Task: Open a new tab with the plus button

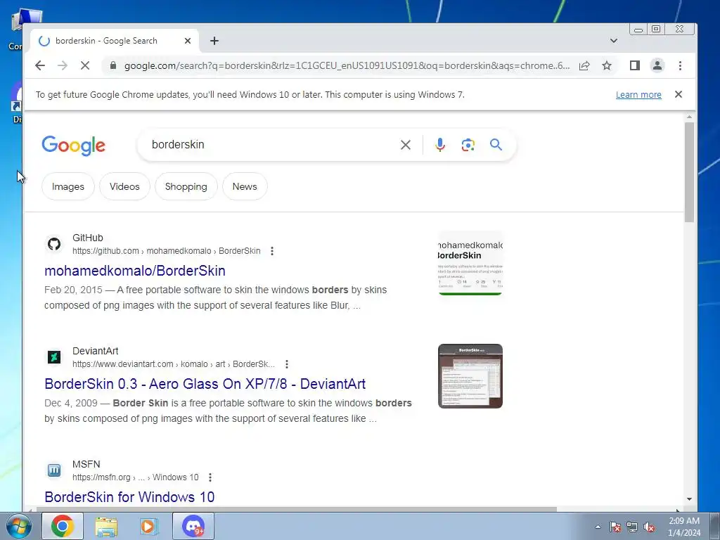Action: tap(214, 41)
